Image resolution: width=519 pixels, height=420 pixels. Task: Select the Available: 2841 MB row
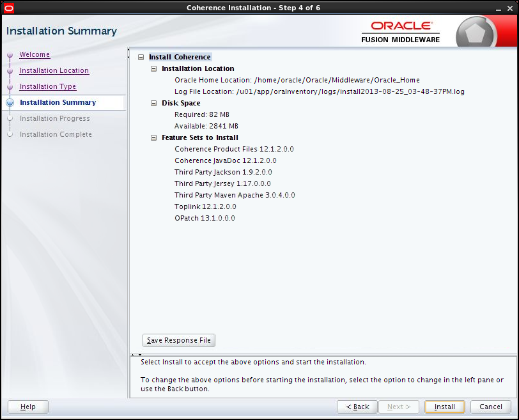[x=206, y=126]
